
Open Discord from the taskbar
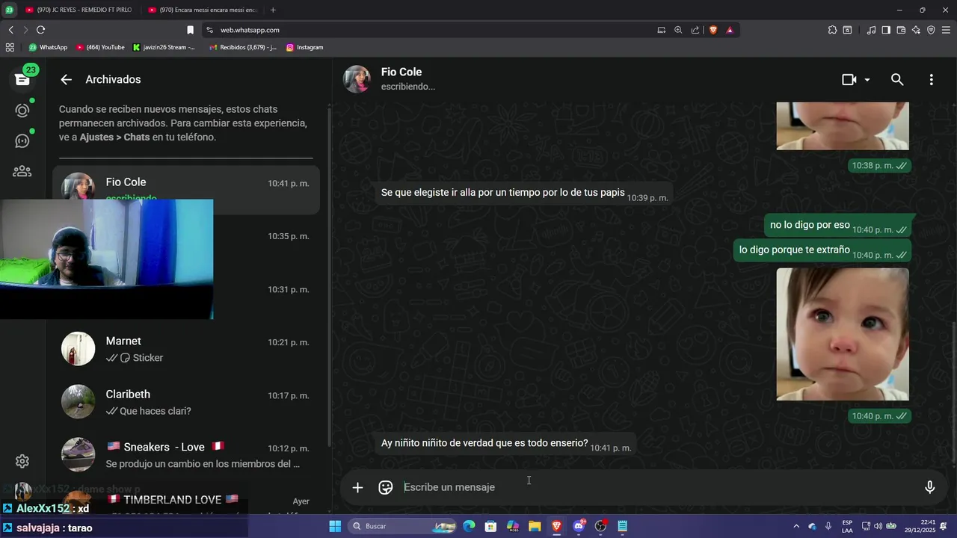[x=579, y=526]
